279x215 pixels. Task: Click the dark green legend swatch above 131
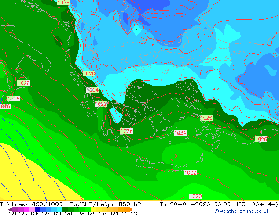(65, 209)
